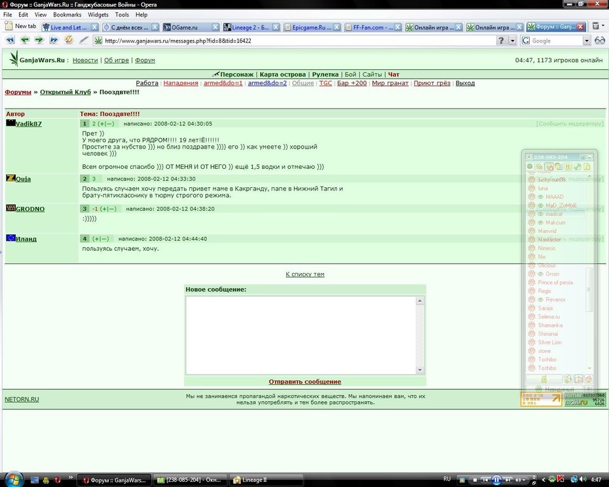Image resolution: width=609 pixels, height=487 pixels.
Task: Toggle plus vote on GRODNO's post
Action: (105, 209)
